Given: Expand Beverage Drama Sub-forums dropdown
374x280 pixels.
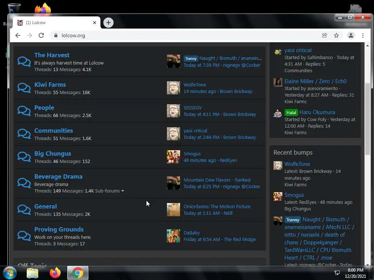Looking at the screenshot, I should [x=110, y=191].
